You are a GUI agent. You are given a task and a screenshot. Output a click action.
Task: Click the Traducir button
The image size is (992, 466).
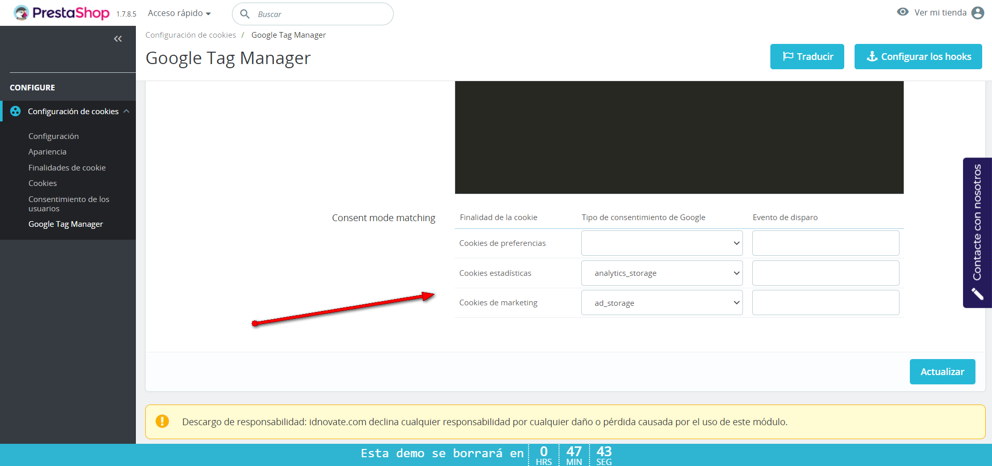coord(807,56)
